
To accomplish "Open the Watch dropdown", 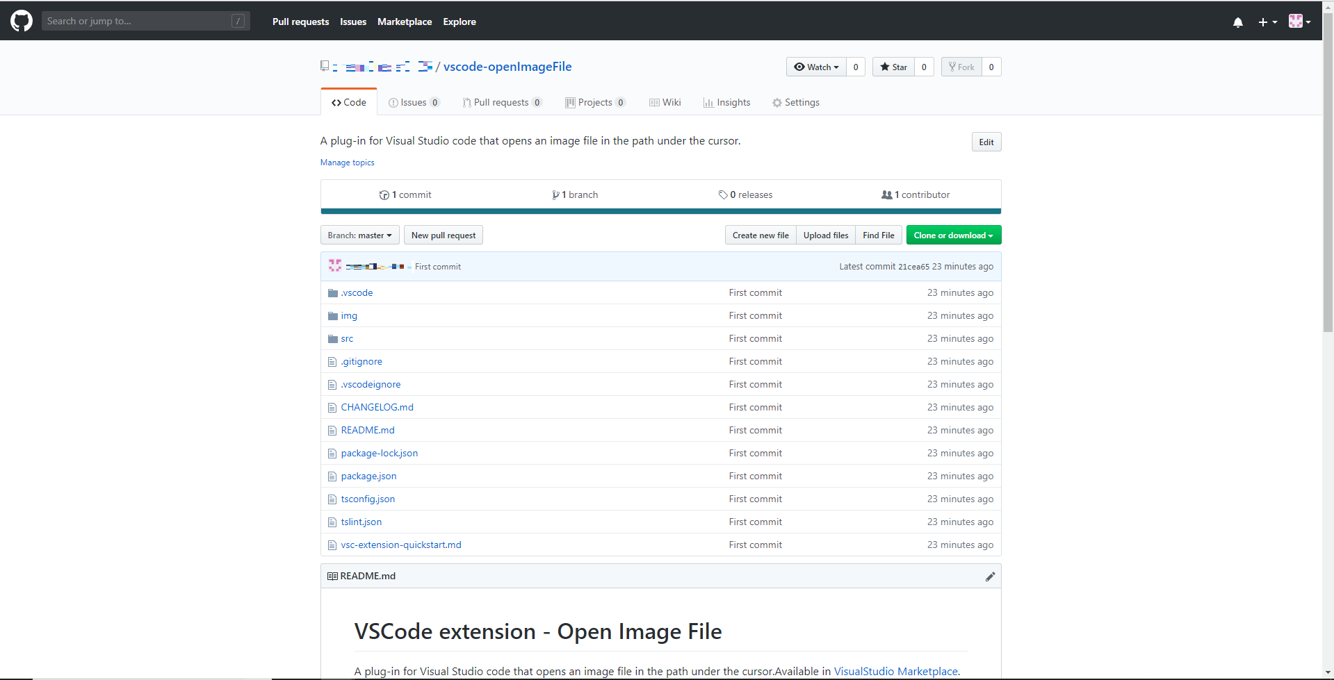I will [816, 67].
